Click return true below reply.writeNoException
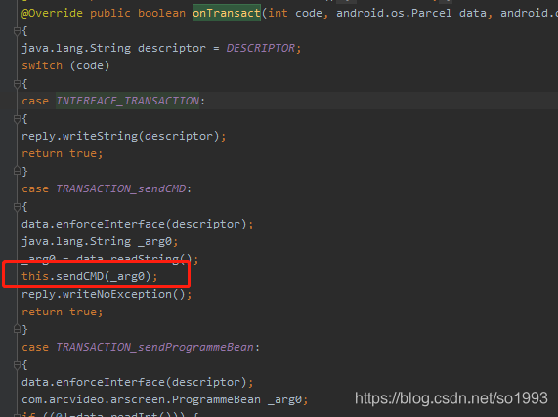 pyautogui.click(x=63, y=312)
